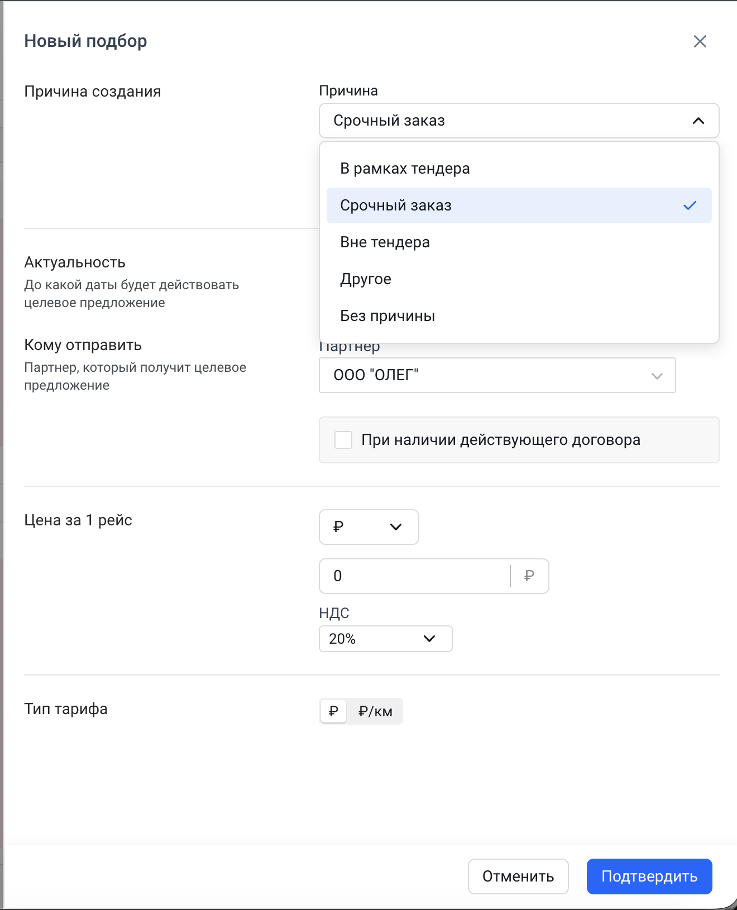Choose Вне тендера option
Viewport: 737px width, 910px height.
coord(385,242)
